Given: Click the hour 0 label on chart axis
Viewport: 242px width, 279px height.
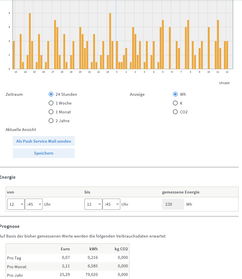Looking at the screenshot, I should click(x=117, y=72).
